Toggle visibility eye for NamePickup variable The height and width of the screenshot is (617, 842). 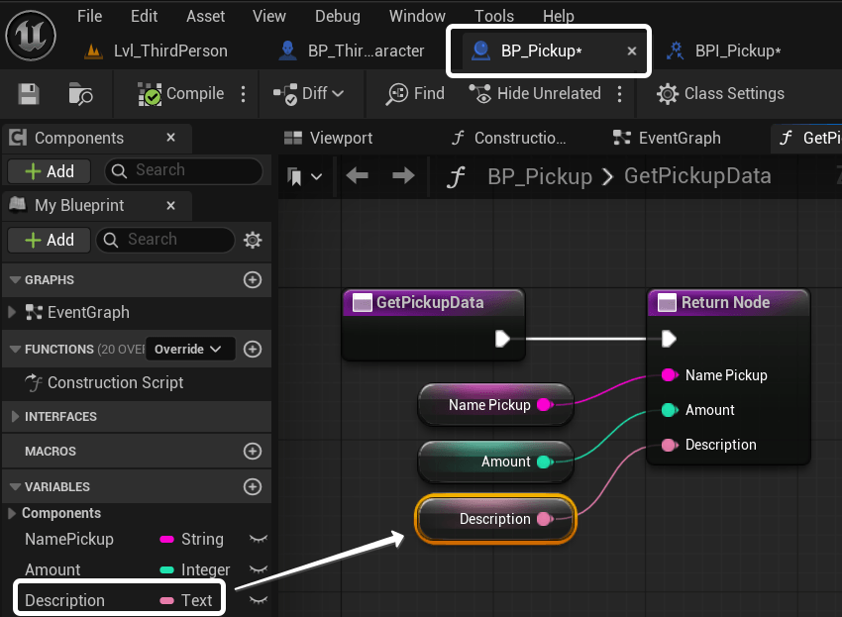(258, 540)
